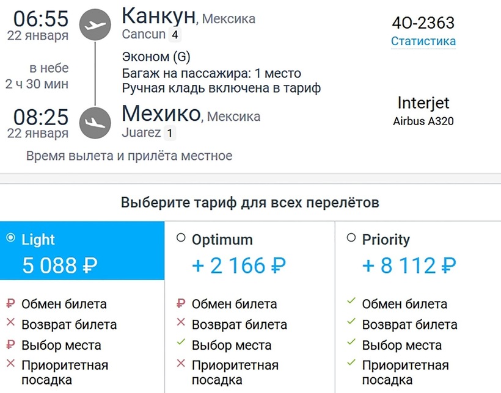
Task: Click cross icon beside Light Возврат билета
Action: 10,324
